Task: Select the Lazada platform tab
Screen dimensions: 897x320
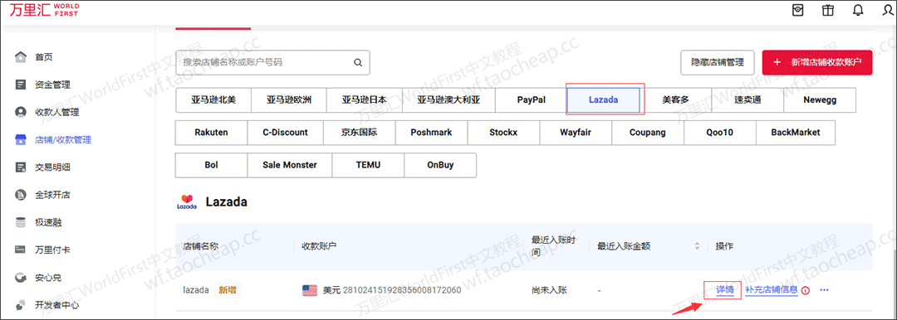Action: coord(604,100)
